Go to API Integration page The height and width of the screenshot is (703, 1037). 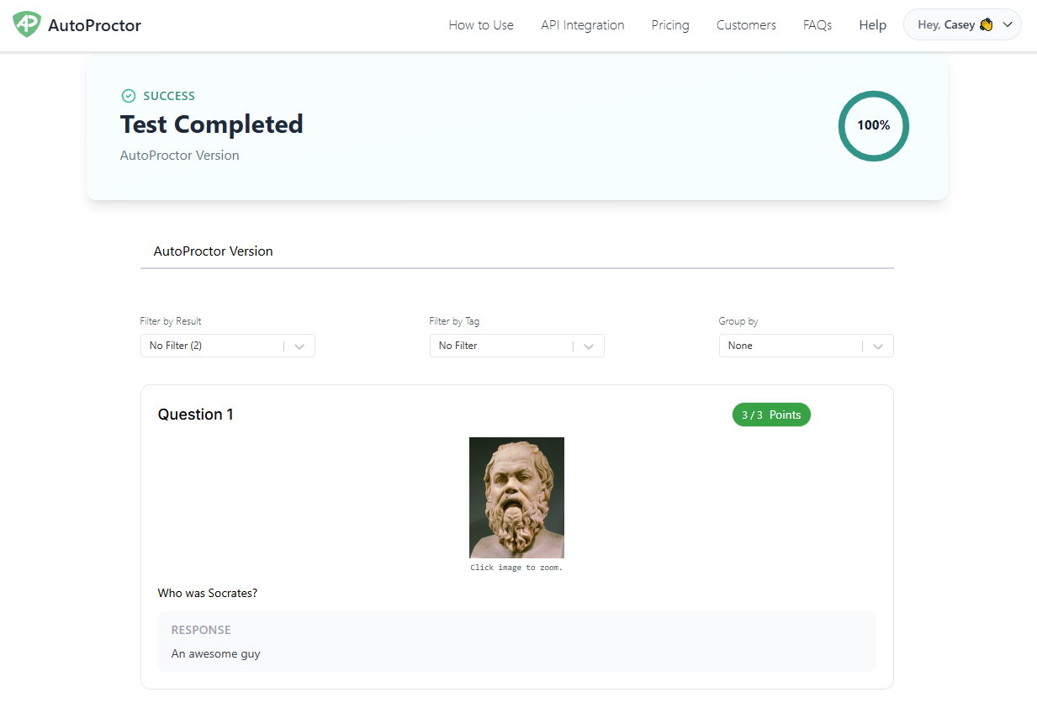[x=582, y=25]
